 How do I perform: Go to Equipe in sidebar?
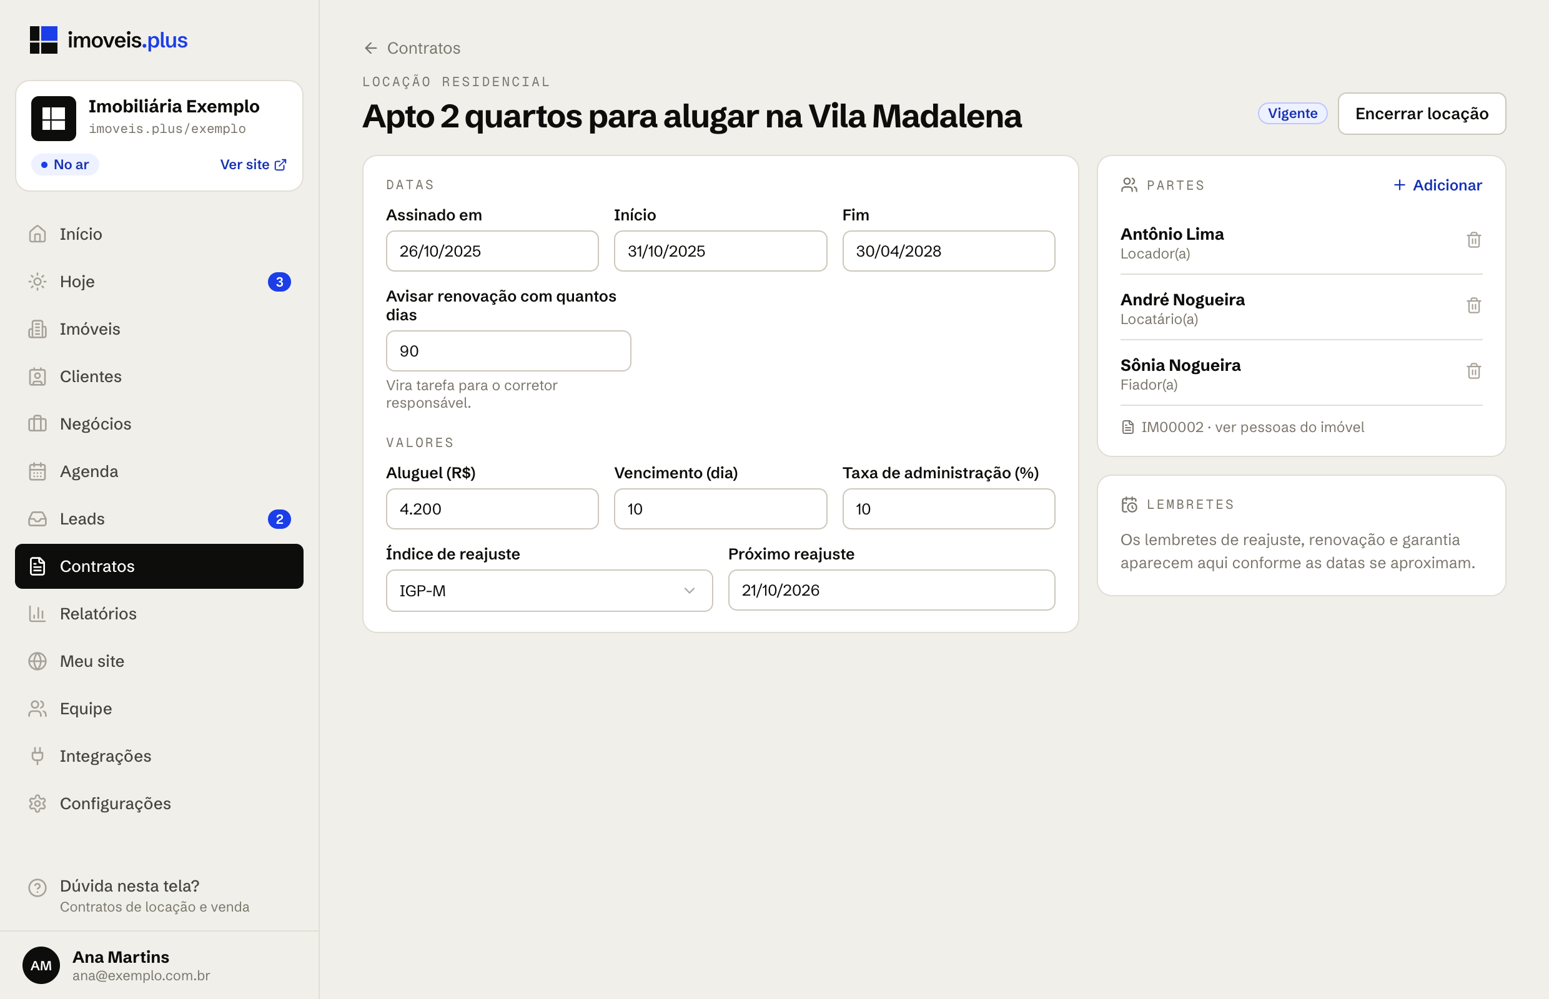(x=159, y=709)
